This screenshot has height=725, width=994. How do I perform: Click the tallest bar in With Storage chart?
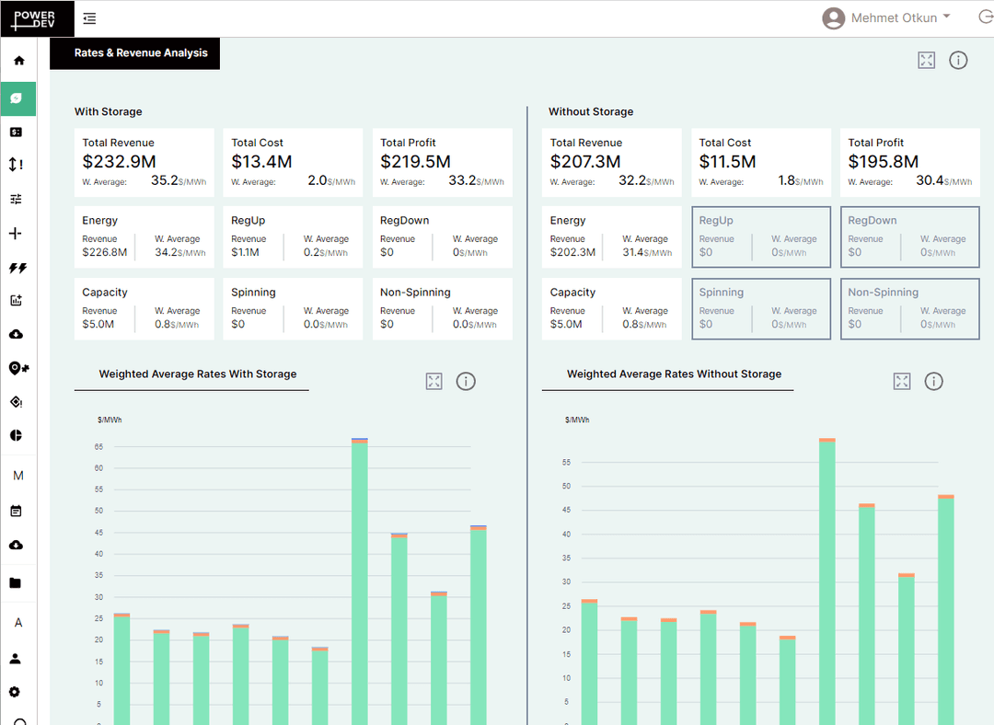point(360,580)
